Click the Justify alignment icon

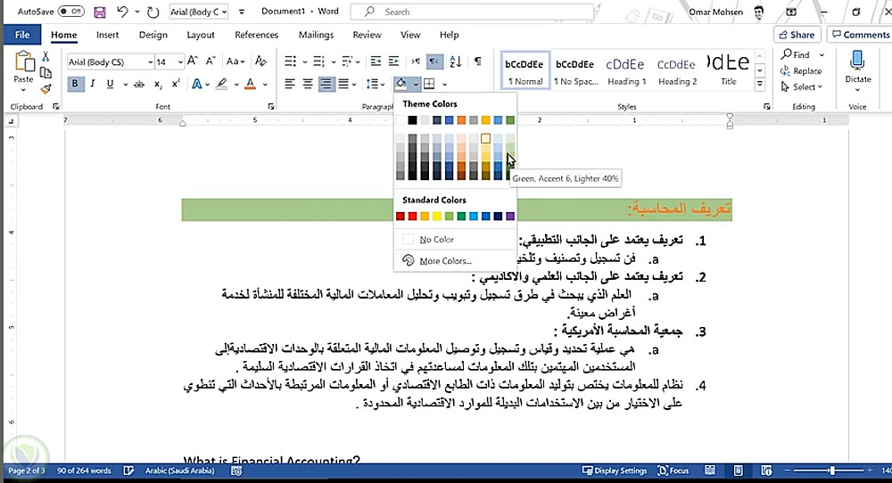pos(343,84)
